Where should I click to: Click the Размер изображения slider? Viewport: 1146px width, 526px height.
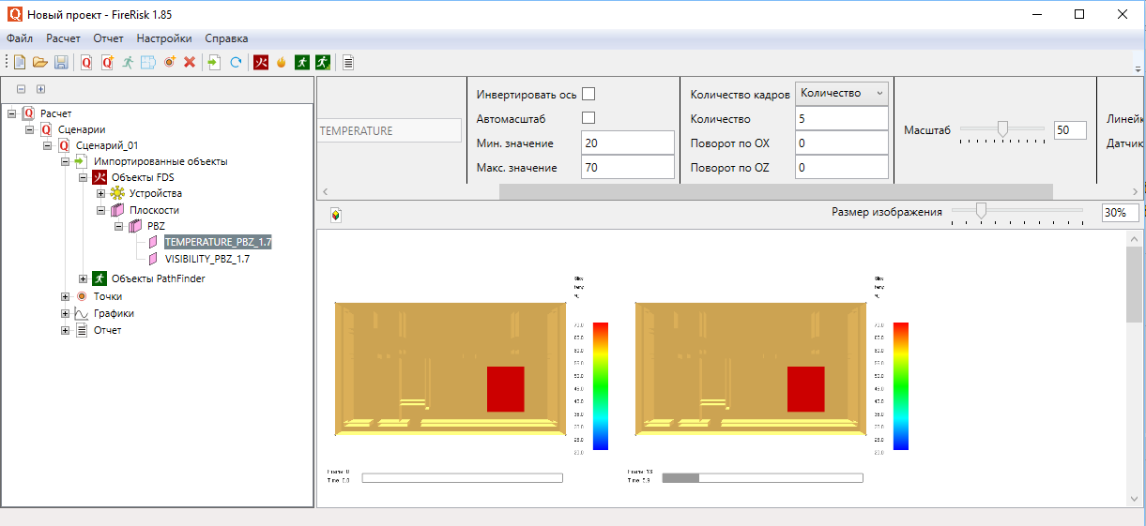[x=981, y=212]
